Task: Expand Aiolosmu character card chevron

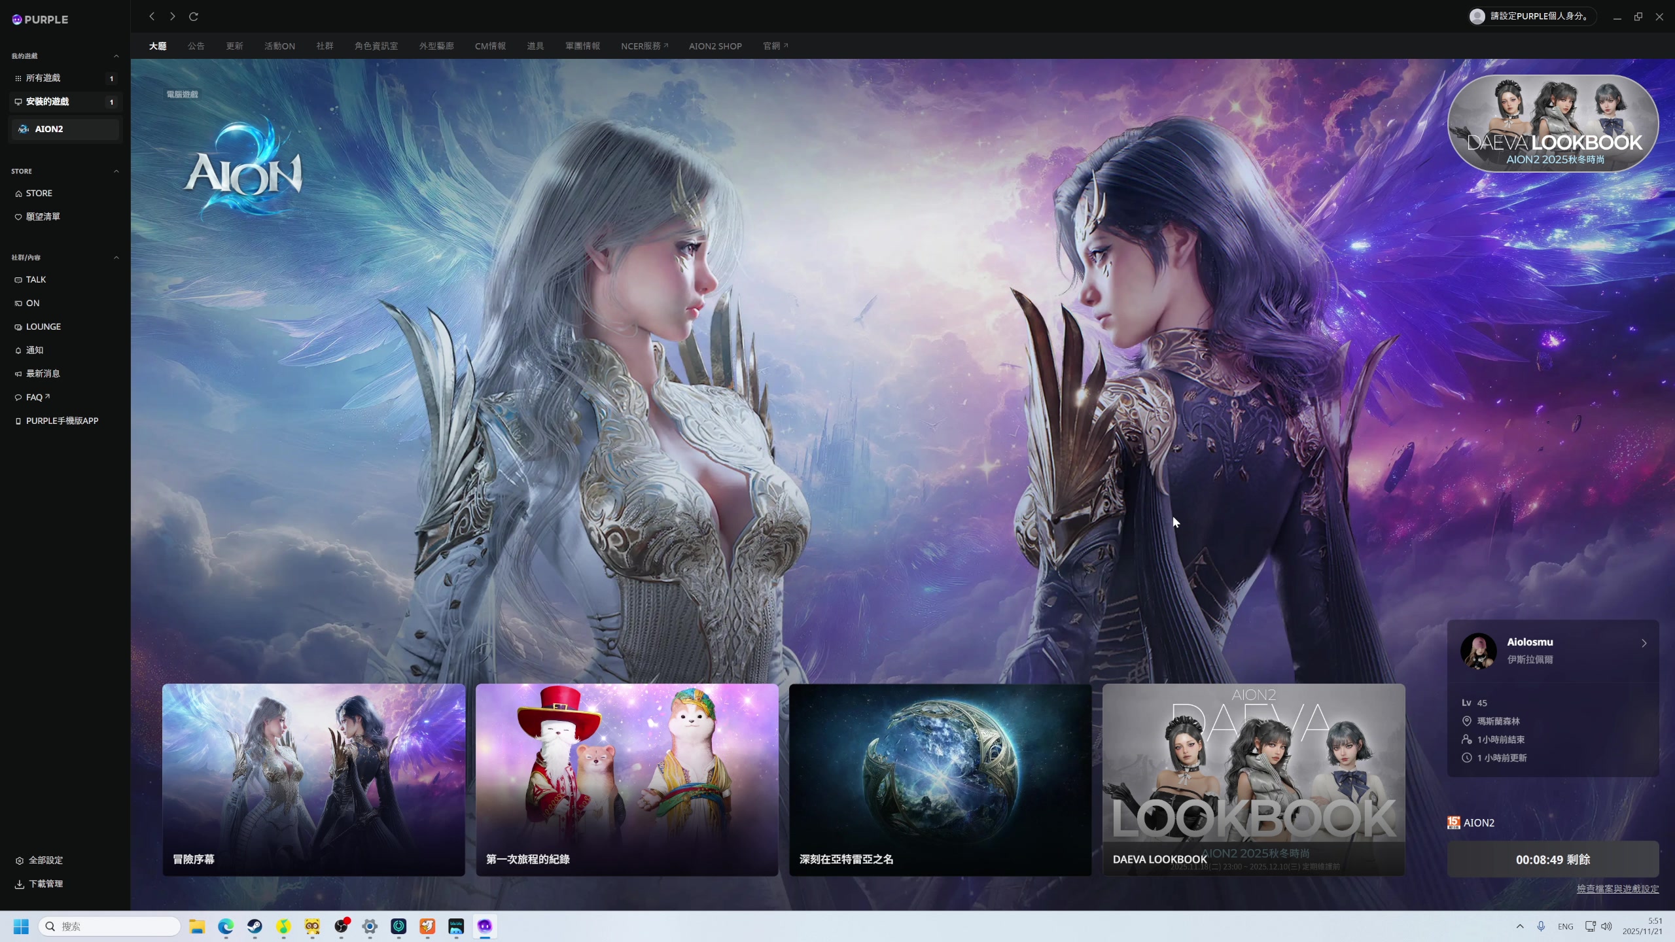Action: (x=1644, y=643)
